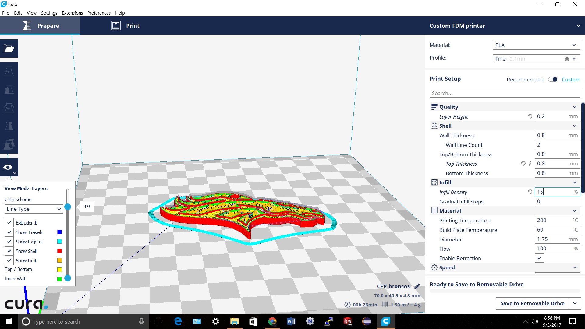Select the Mirror tool in left toolbar

(9, 126)
